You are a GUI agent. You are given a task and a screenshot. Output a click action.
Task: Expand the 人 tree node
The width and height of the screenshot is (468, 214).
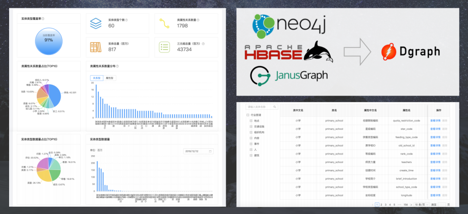(251, 150)
